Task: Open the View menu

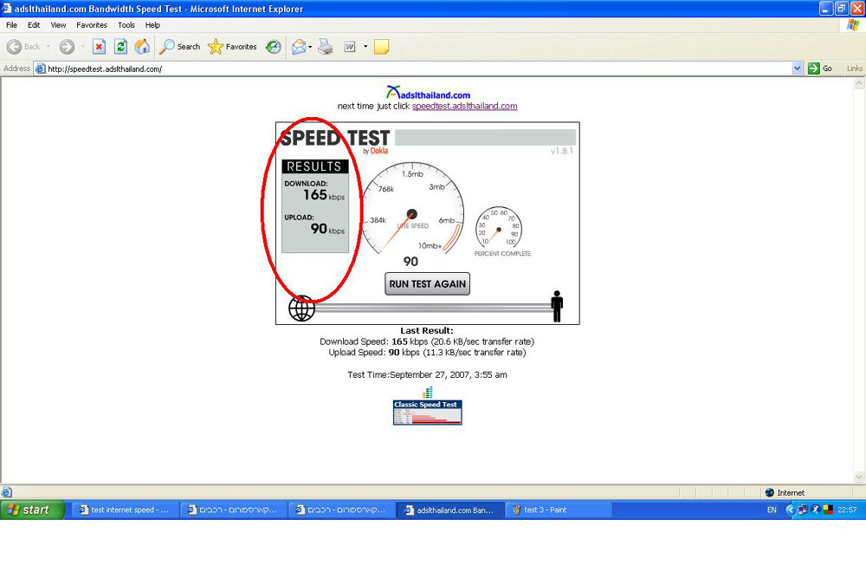Action: pos(58,25)
